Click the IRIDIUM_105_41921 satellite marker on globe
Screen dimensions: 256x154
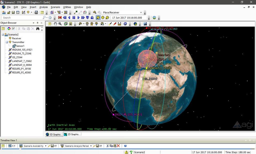pyautogui.click(x=113, y=114)
